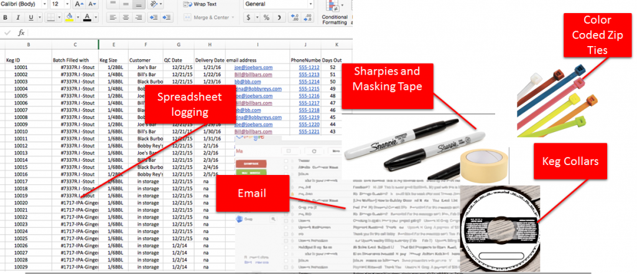Screen dimensions: 637x274
Task: Decrease the cell indent
Action: click(x=154, y=17)
